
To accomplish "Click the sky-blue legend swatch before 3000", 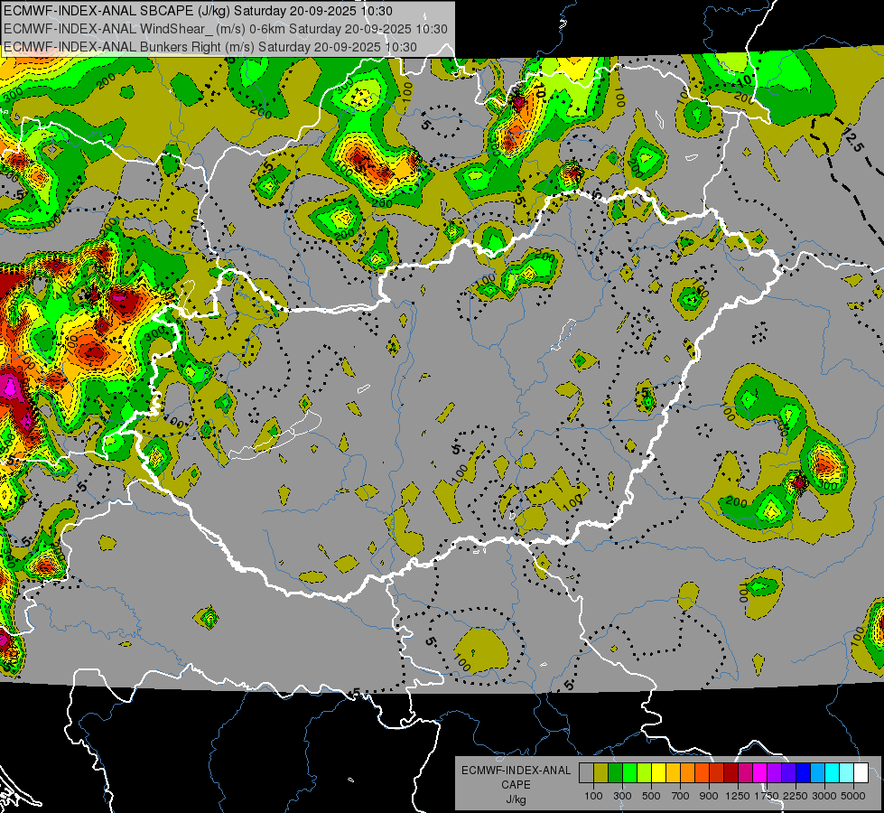I will 817,773.
